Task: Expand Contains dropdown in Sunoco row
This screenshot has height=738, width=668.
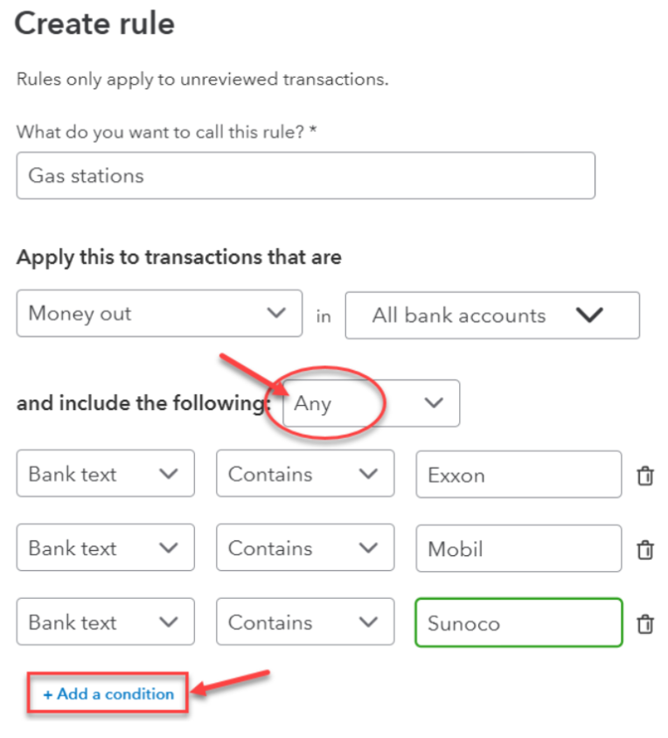Action: click(x=305, y=622)
